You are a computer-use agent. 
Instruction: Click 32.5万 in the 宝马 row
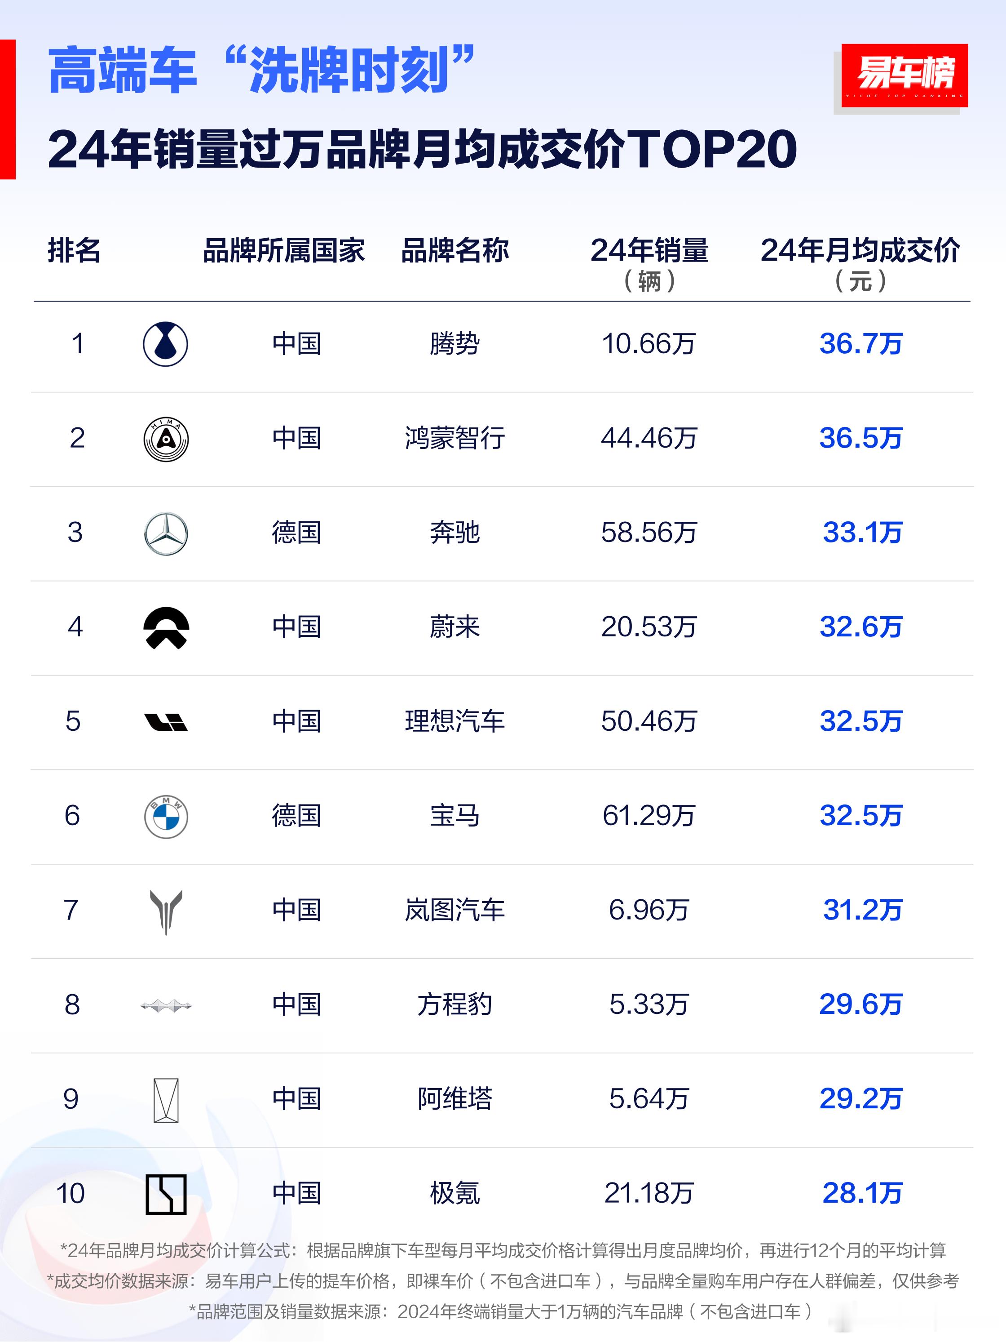861,815
